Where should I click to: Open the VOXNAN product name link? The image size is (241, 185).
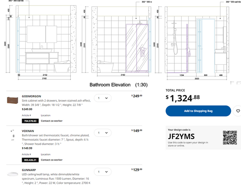pyautogui.click(x=29, y=131)
